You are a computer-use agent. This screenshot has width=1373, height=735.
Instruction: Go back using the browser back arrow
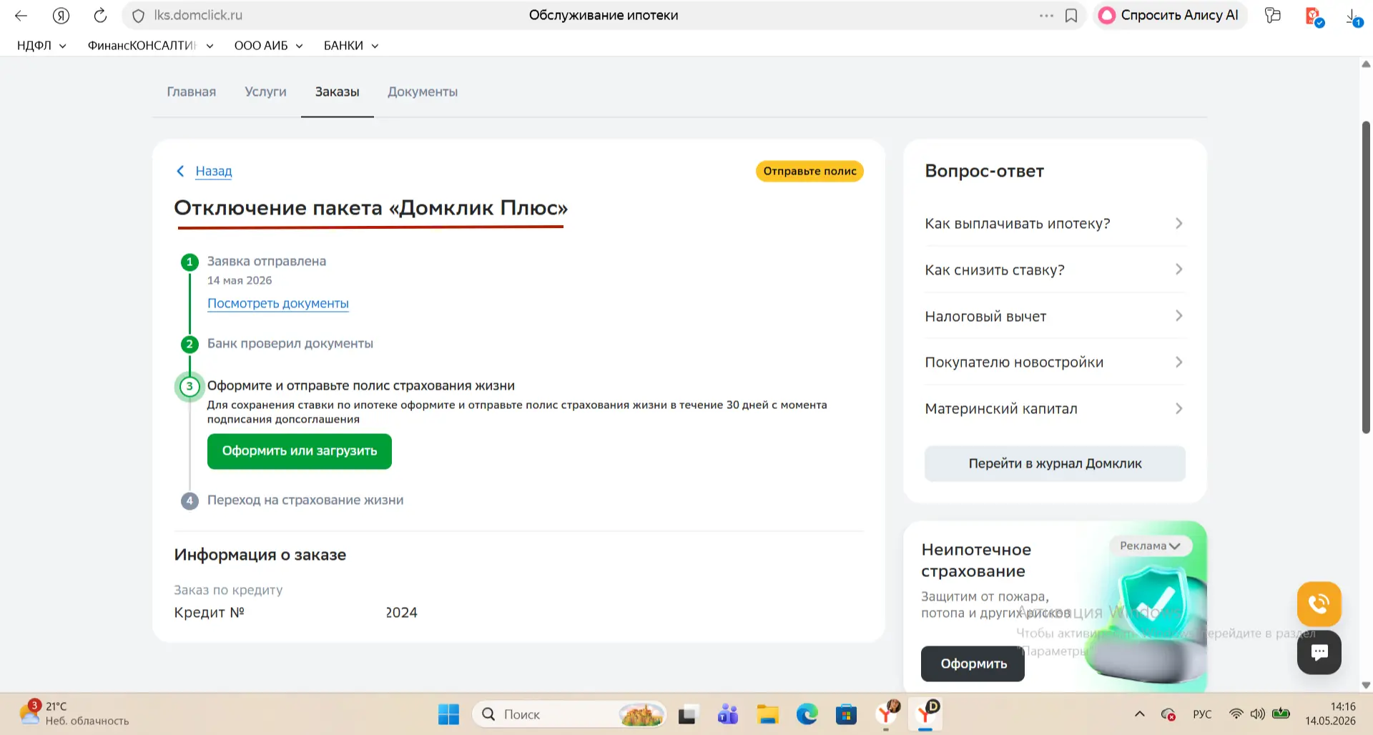click(21, 15)
